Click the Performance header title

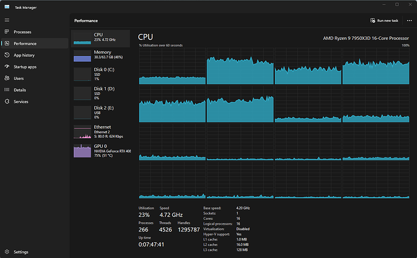point(86,21)
